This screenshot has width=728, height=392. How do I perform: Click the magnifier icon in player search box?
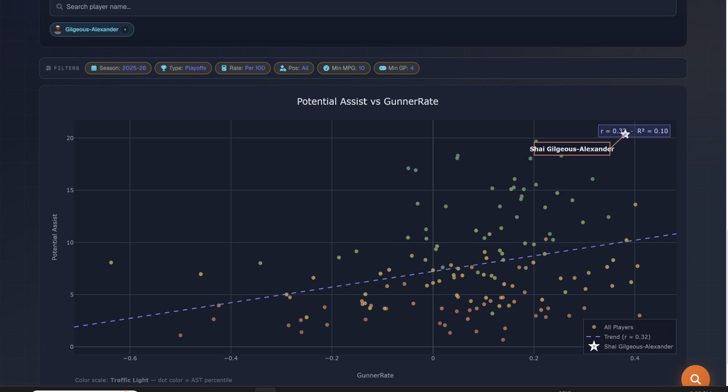(x=60, y=7)
